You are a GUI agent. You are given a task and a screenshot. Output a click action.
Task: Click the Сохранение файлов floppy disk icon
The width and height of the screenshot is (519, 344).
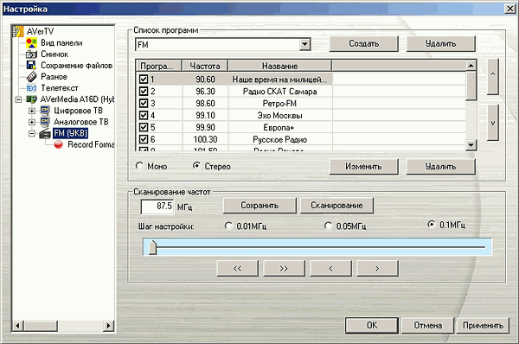[31, 65]
